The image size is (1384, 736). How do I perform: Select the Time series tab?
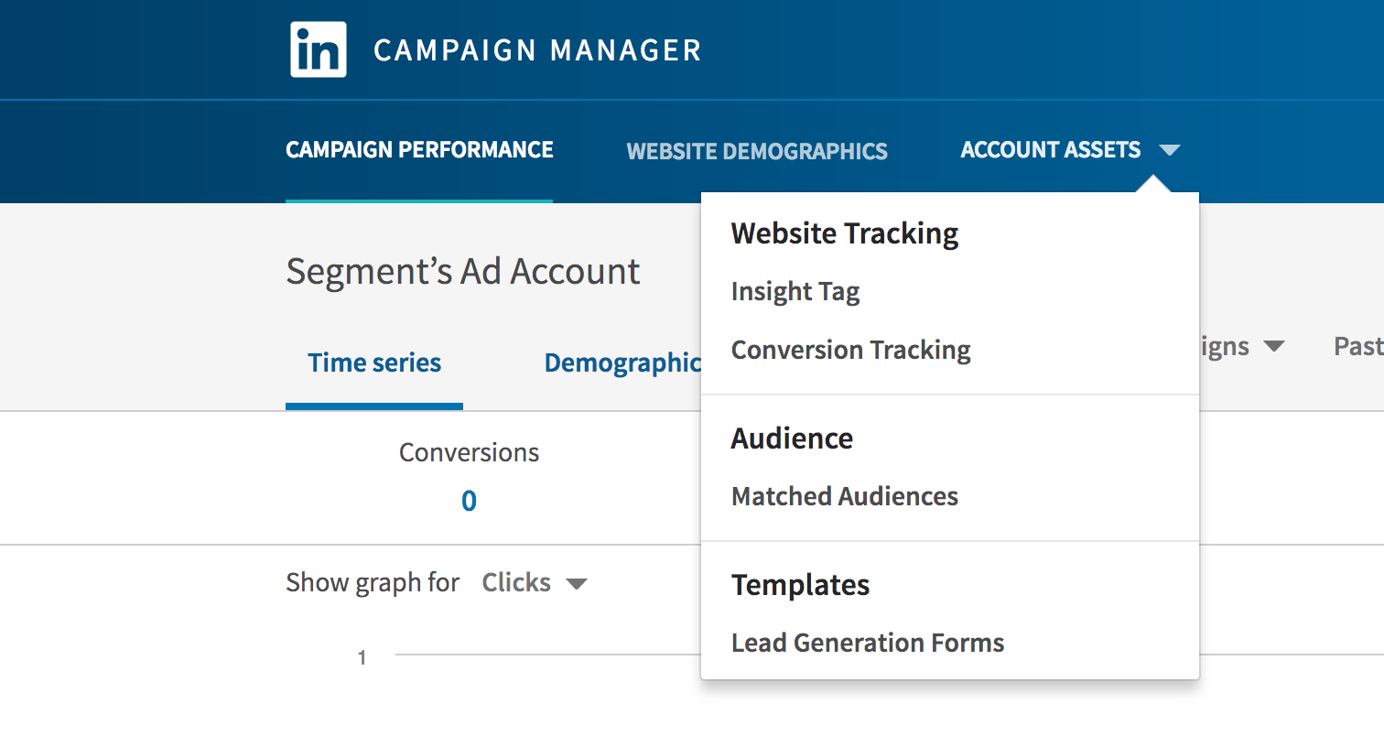[x=374, y=363]
